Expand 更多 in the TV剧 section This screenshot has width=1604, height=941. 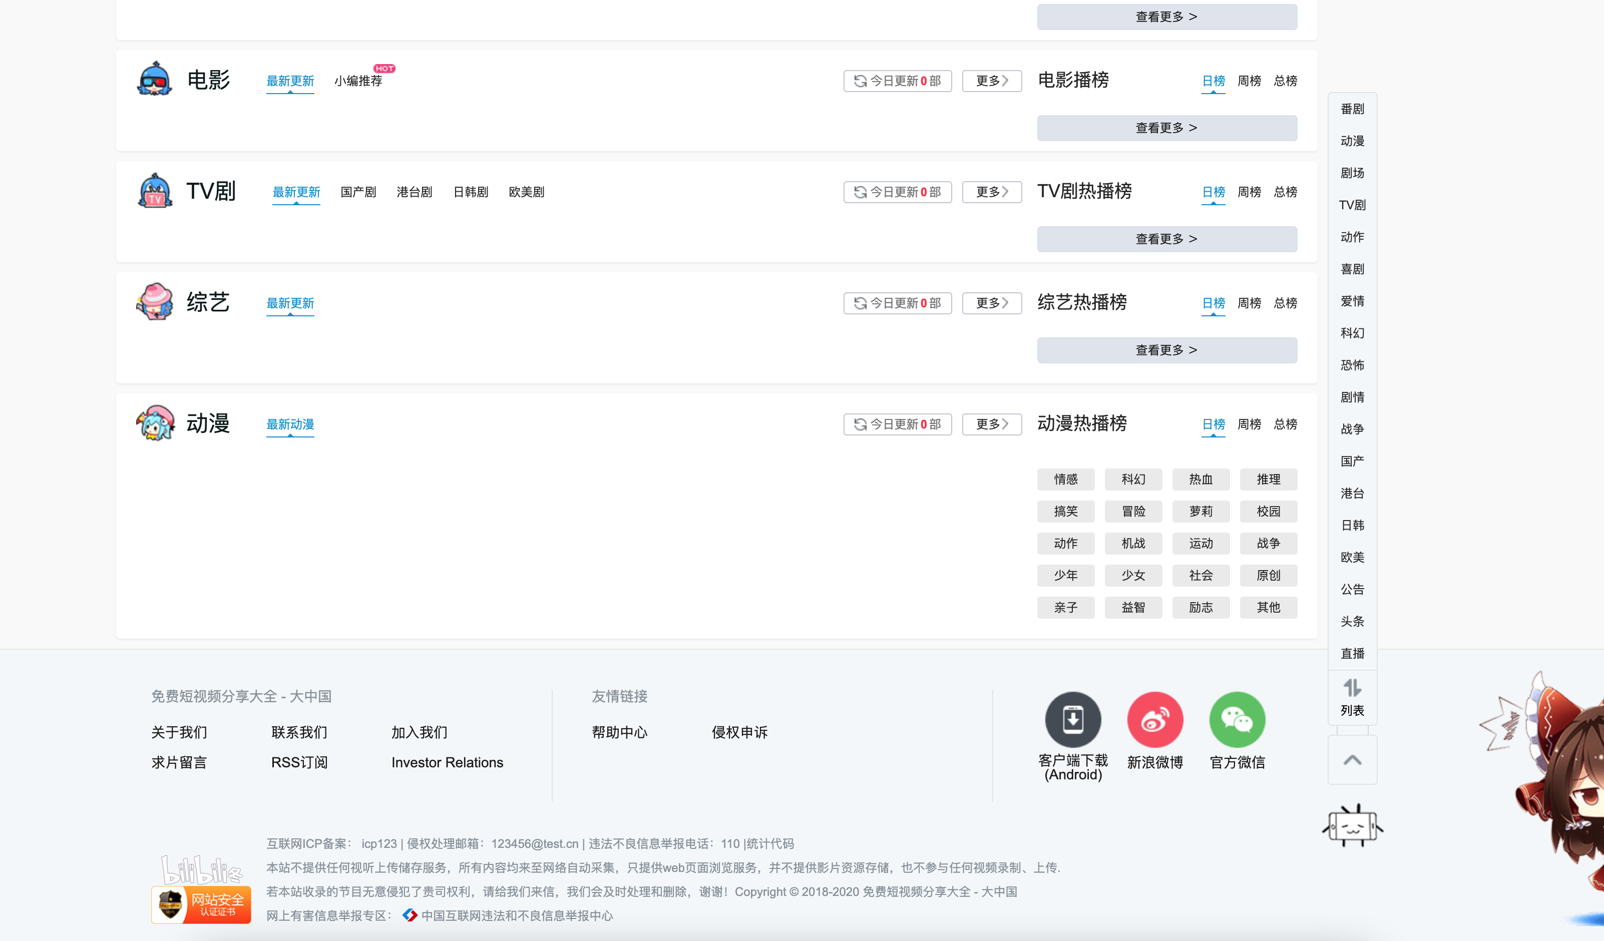coord(992,192)
